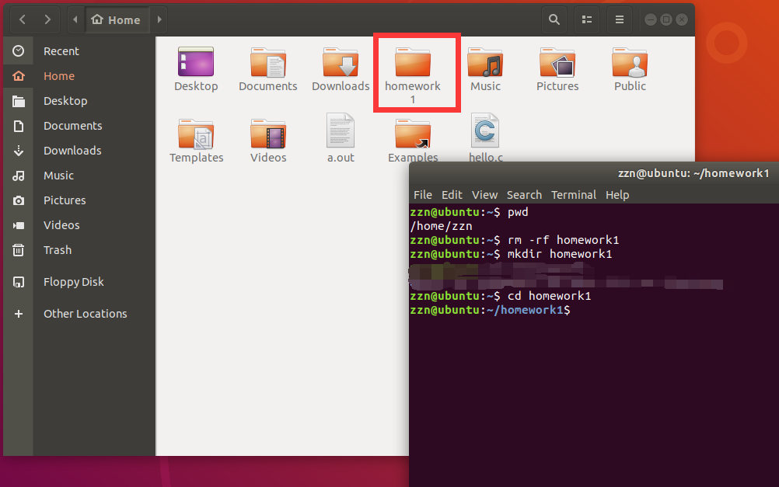
Task: Click the video camera icon in sidebar
Action: [x=19, y=225]
